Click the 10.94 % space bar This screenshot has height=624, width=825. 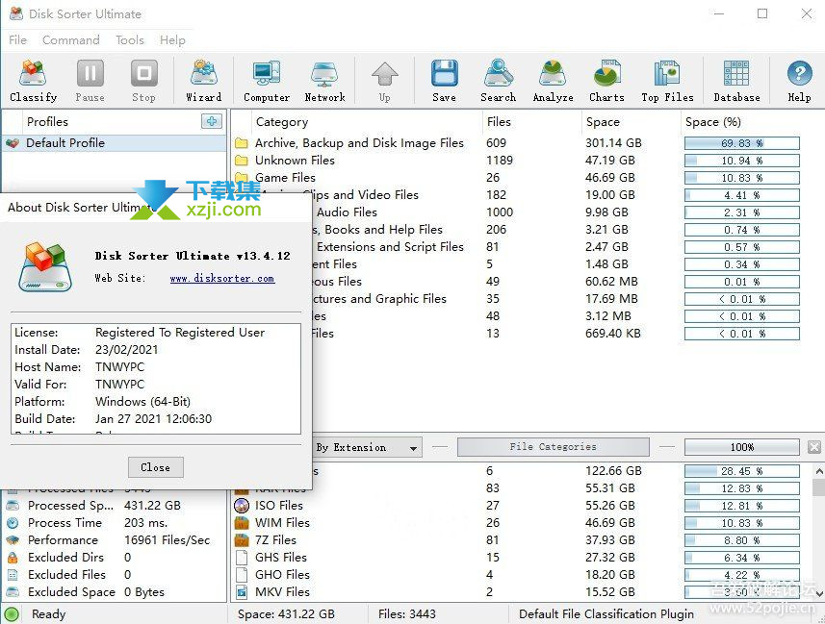coord(742,161)
